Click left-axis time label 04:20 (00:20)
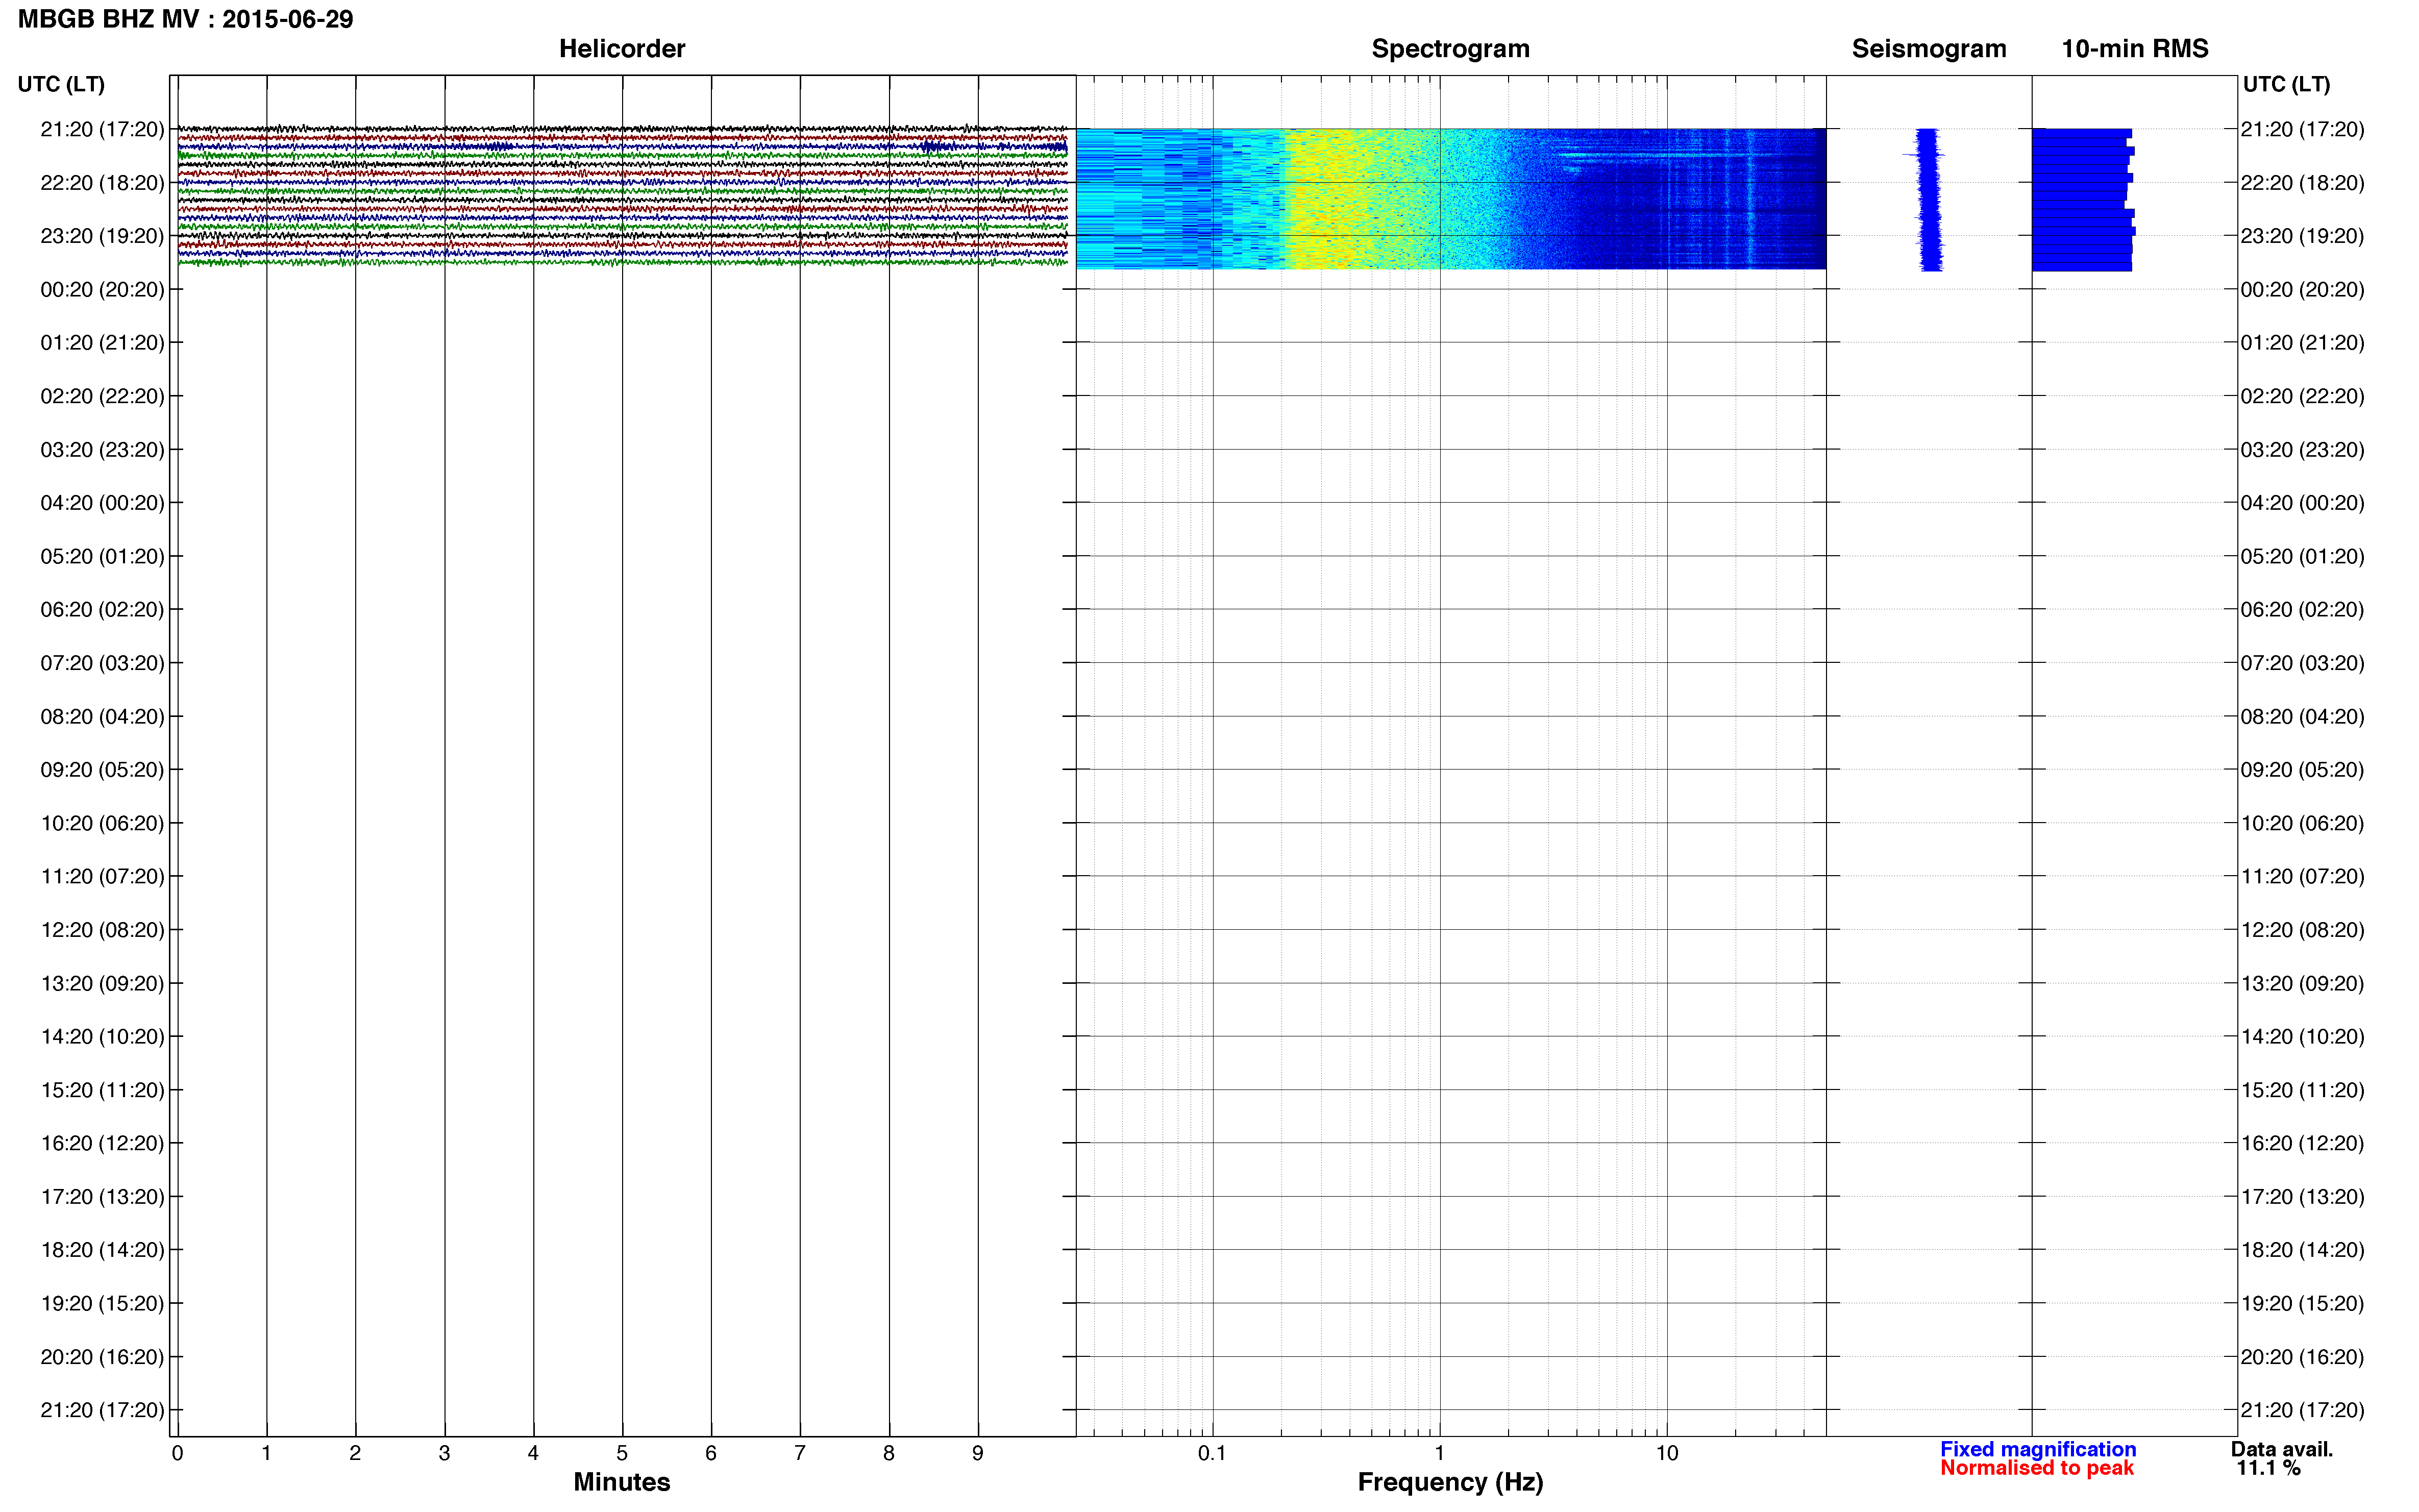2419x1512 pixels. click(x=102, y=503)
